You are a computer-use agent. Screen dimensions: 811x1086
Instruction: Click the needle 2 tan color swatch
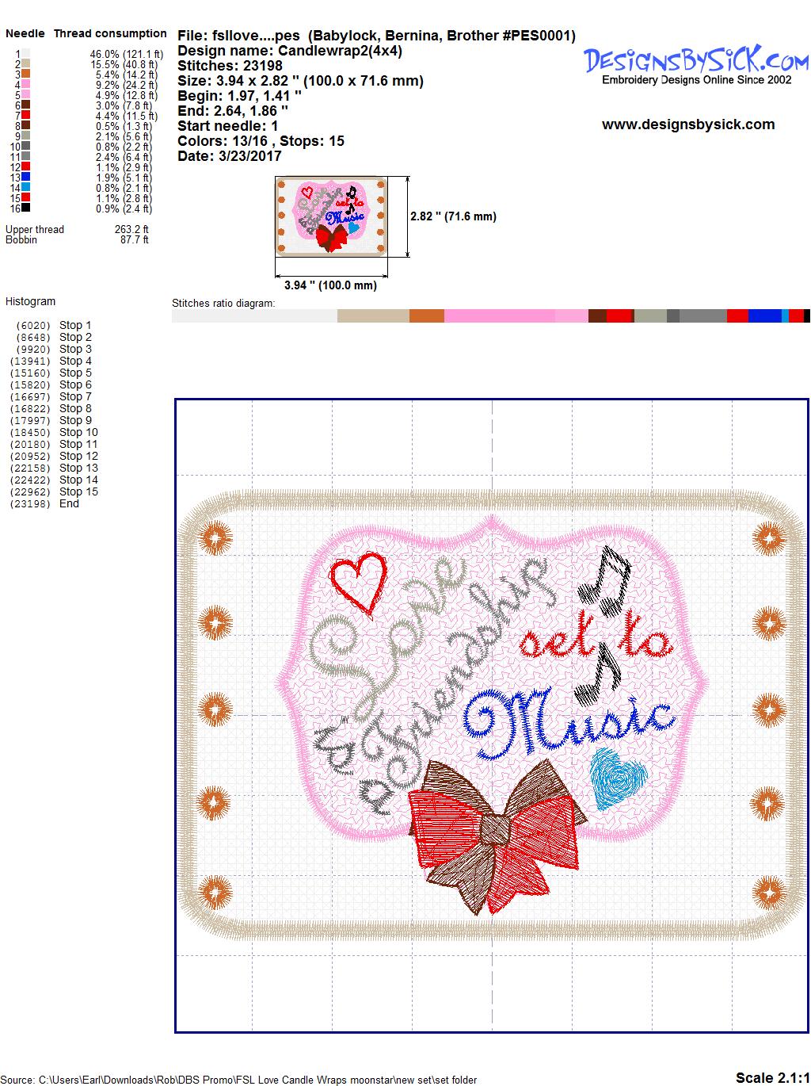[x=26, y=64]
